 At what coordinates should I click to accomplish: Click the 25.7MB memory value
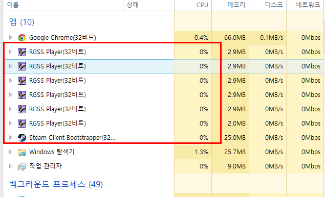[235, 152]
